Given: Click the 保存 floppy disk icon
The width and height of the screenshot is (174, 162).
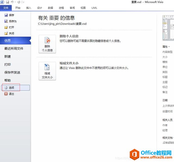Looking at the screenshot, I should pyautogui.click(x=6, y=15).
